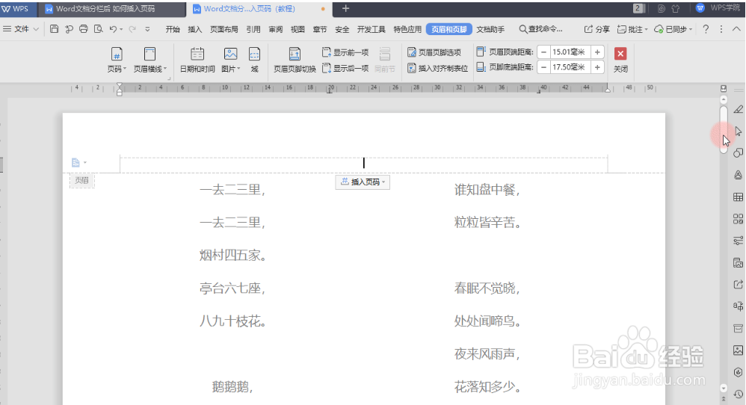Click the 查找命令 search field
Screen dimensions: 746x405
tap(541, 29)
